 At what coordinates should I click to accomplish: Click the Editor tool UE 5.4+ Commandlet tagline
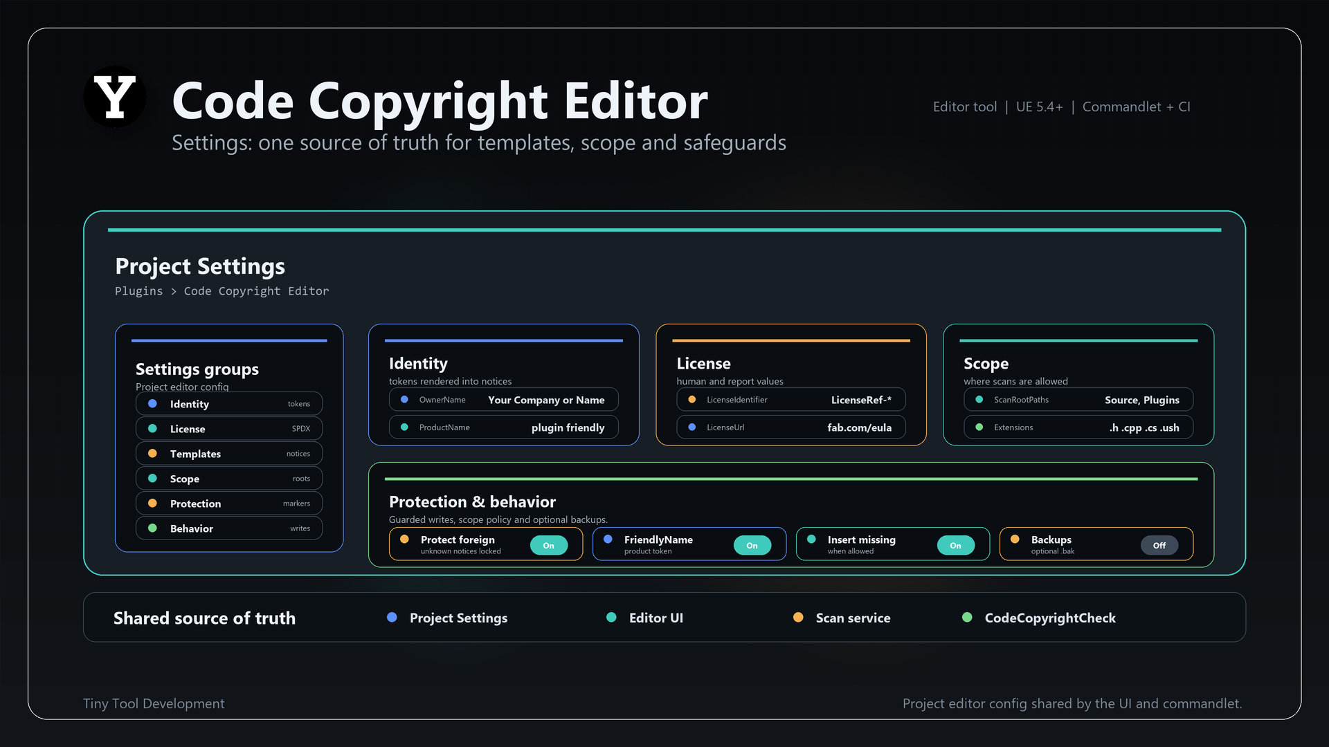(1061, 107)
